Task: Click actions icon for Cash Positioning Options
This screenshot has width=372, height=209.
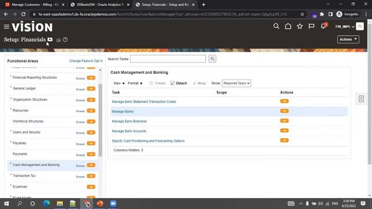Action: coord(284,140)
